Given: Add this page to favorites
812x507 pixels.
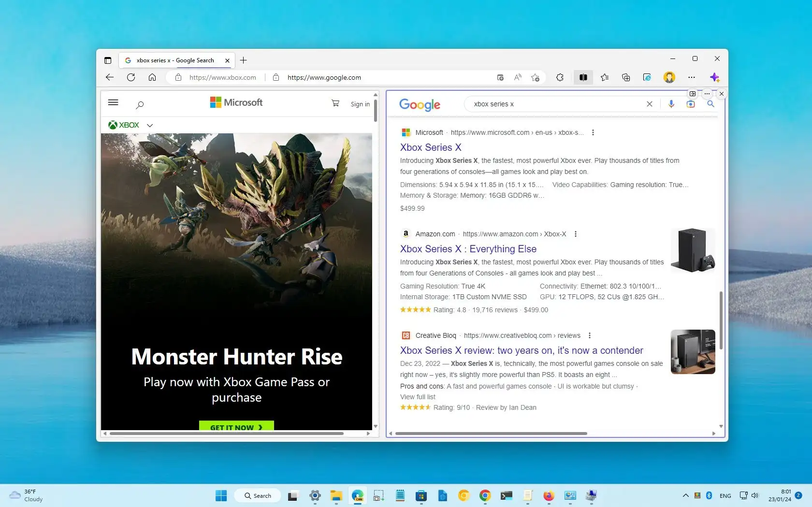Looking at the screenshot, I should pyautogui.click(x=535, y=77).
